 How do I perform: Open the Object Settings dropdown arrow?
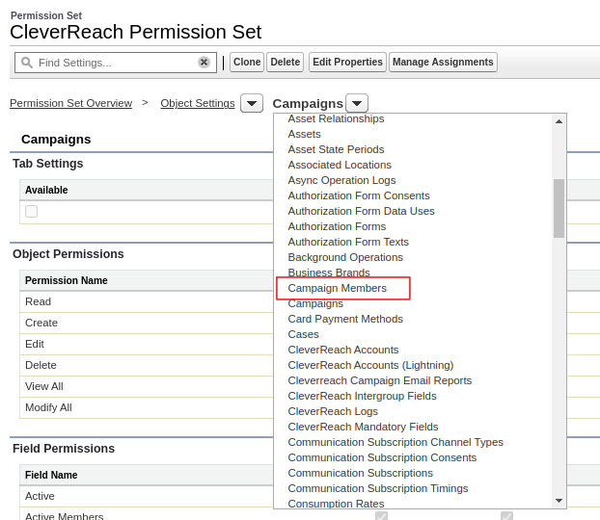coord(252,103)
